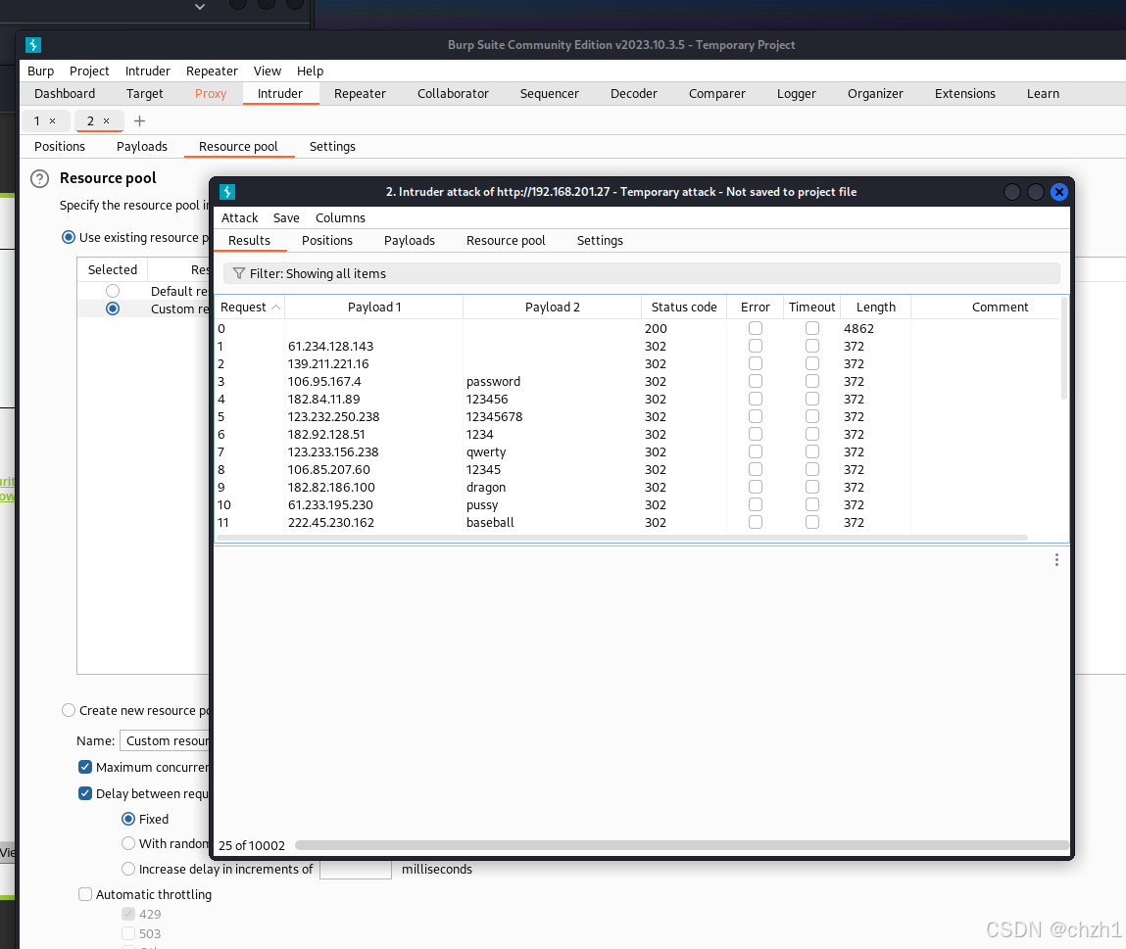
Task: Switch to the Proxy tab
Action: [211, 93]
